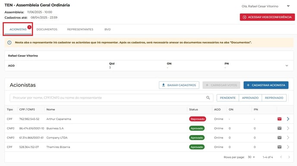Go to next page arrow
297x166 pixels.
289,157
